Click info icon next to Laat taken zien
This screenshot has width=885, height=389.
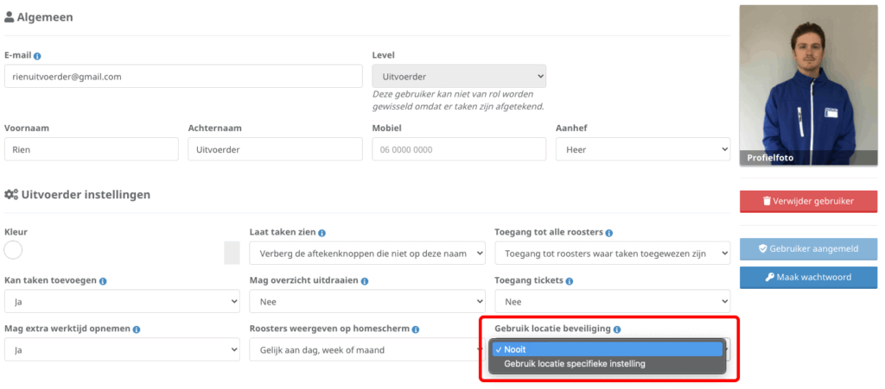click(322, 233)
